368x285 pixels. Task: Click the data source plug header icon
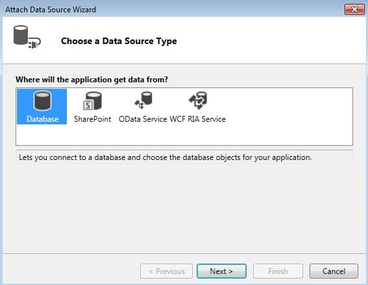[27, 37]
